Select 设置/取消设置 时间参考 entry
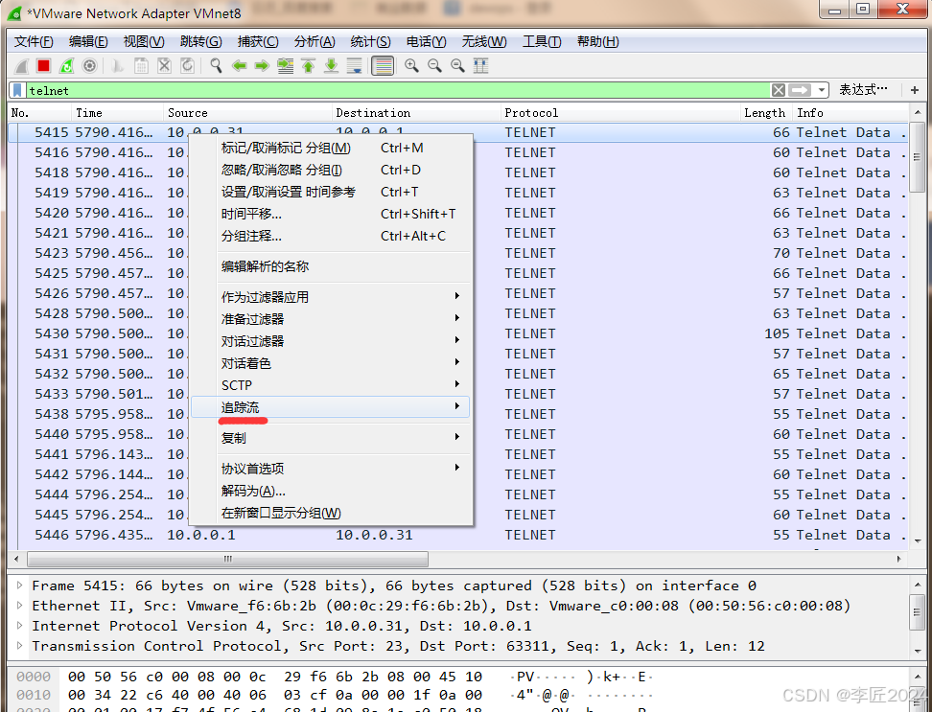This screenshot has width=932, height=712. click(331, 192)
